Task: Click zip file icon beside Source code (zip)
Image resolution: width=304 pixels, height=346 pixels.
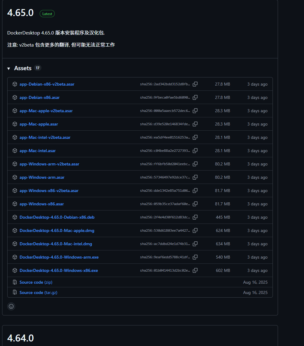Action: click(15, 282)
